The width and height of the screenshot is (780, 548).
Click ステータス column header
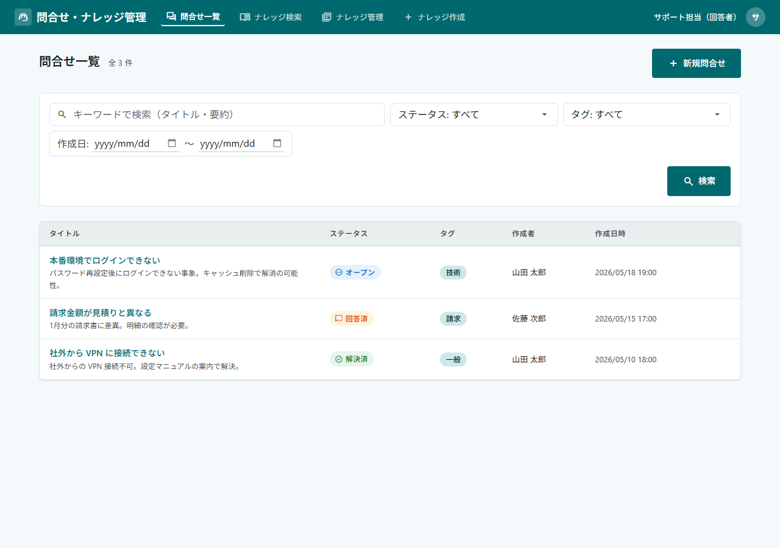coord(349,234)
